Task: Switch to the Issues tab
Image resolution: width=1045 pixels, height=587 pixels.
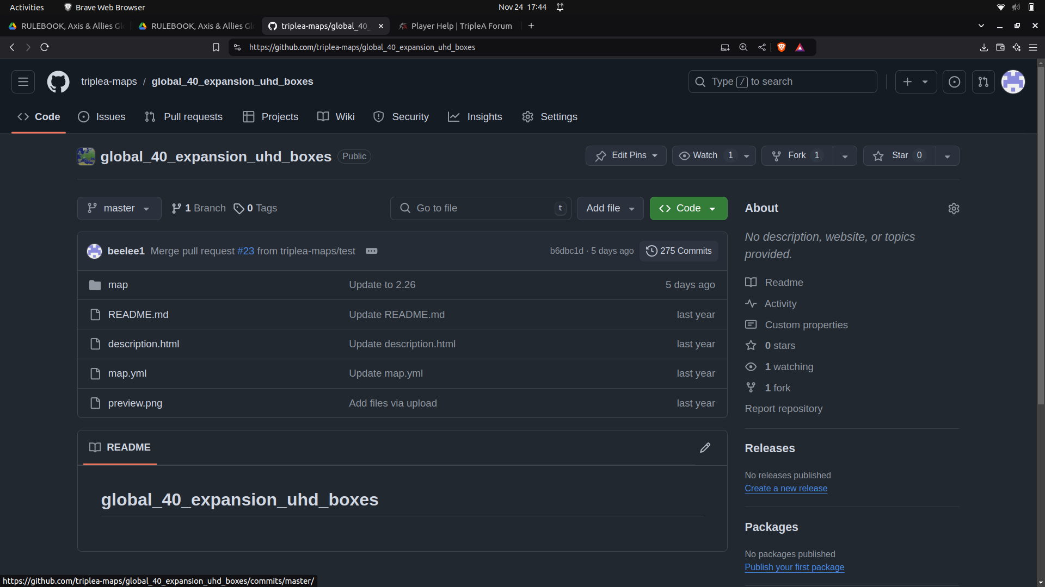Action: 102,117
